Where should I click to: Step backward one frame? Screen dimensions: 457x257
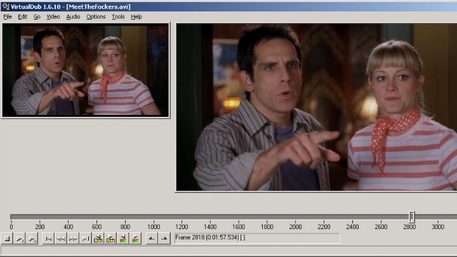point(61,239)
